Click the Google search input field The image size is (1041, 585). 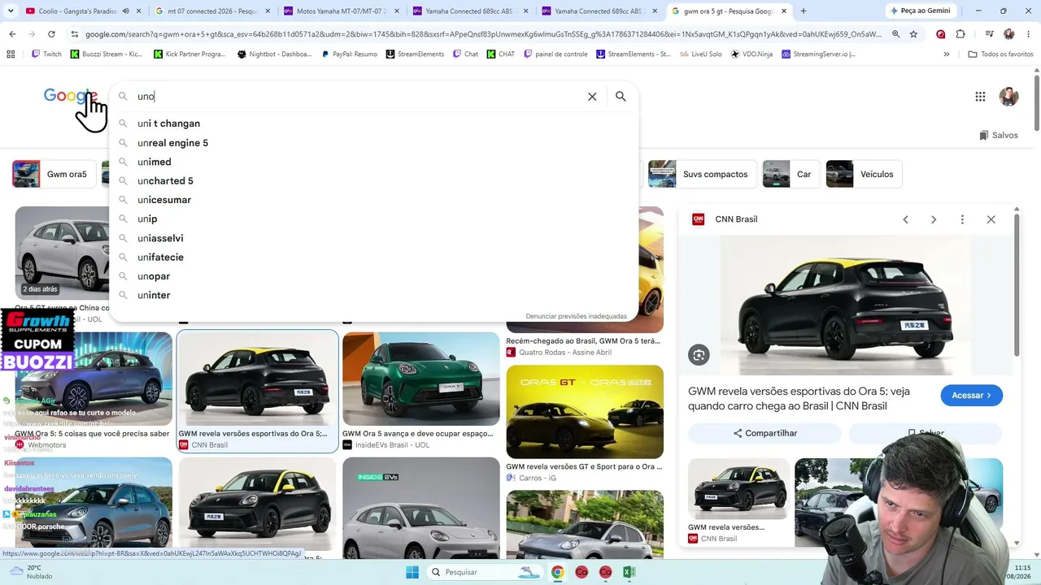[358, 97]
